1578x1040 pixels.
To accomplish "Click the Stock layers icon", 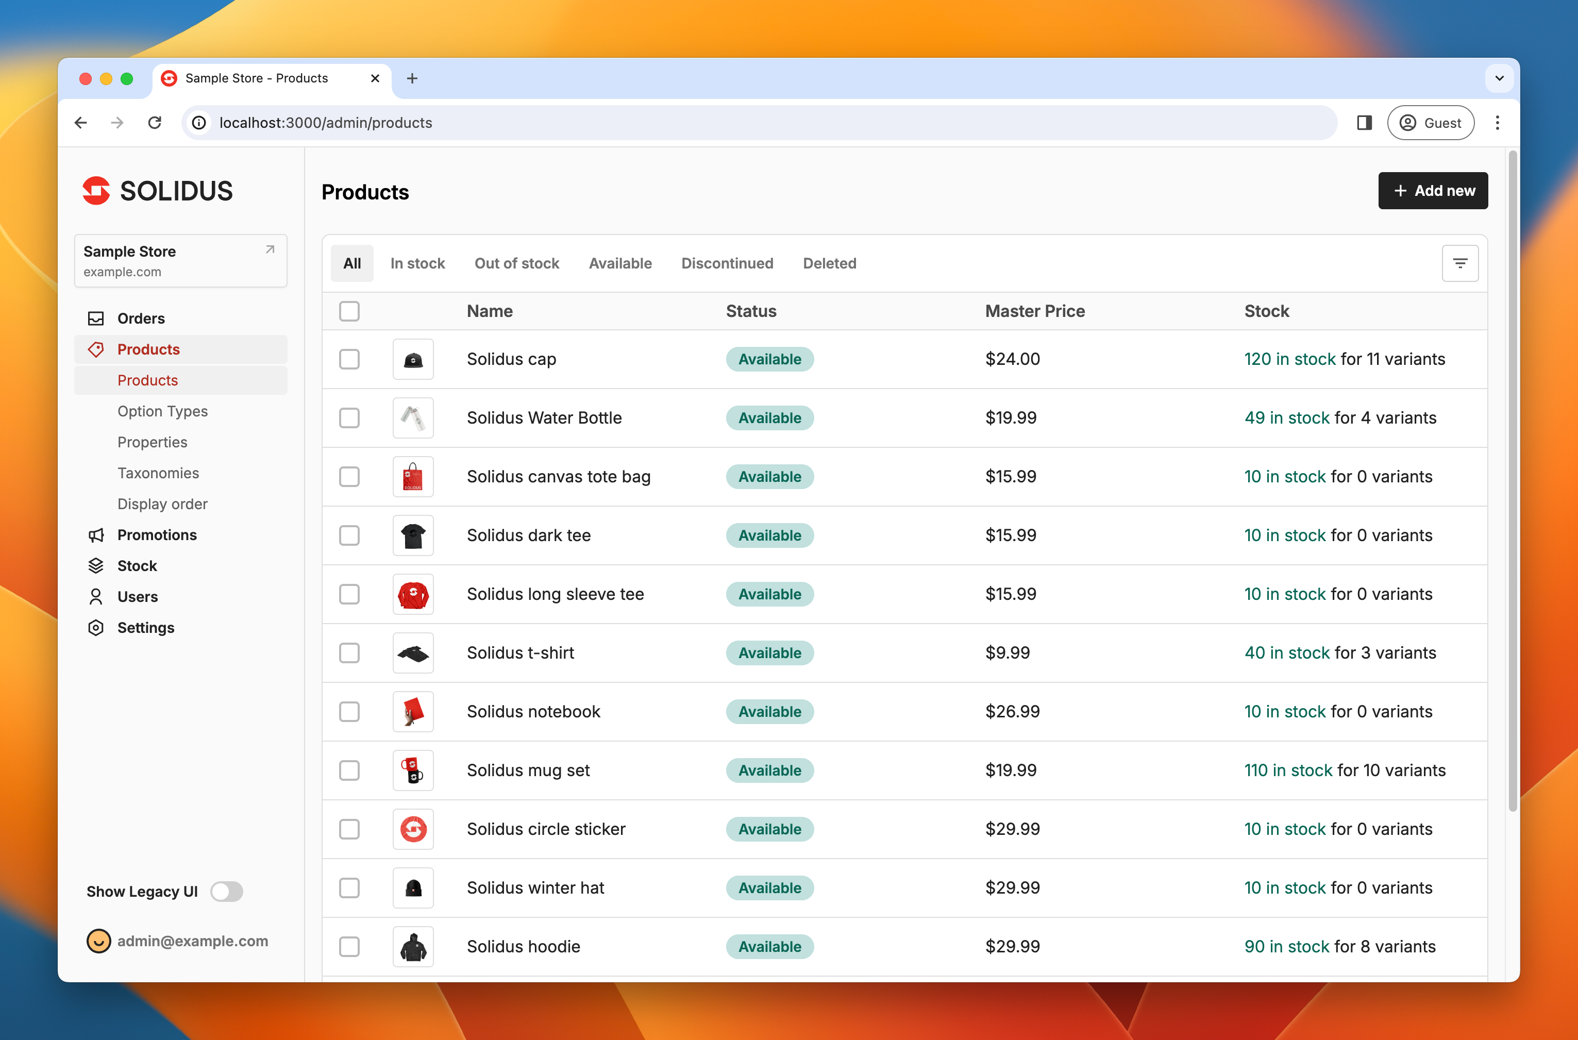I will [x=96, y=566].
